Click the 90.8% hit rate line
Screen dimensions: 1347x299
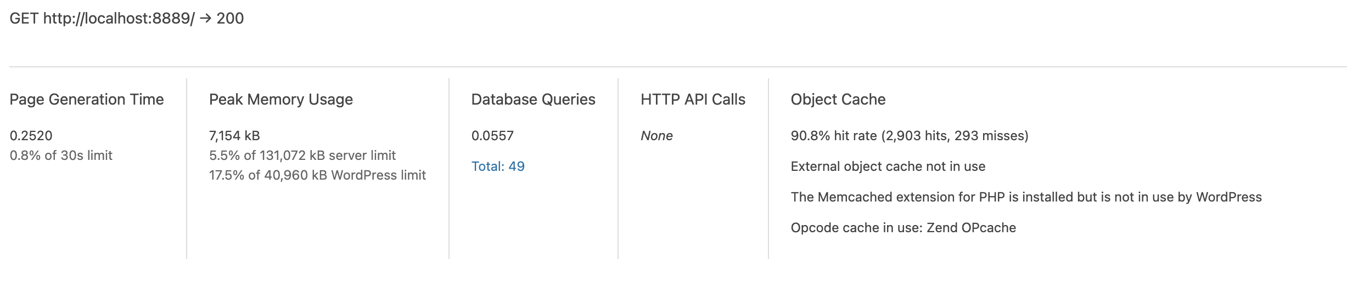click(910, 136)
